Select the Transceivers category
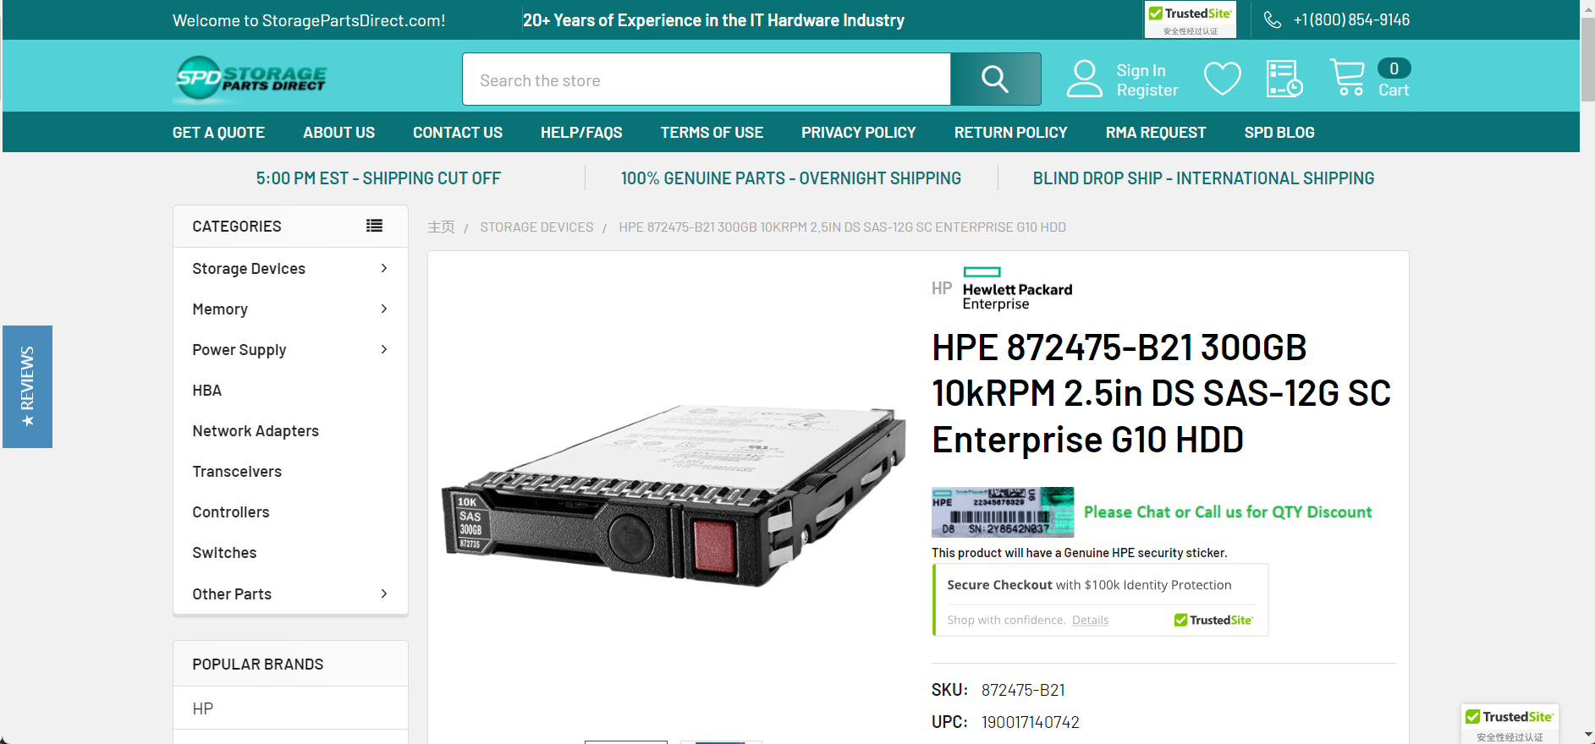 (x=237, y=471)
